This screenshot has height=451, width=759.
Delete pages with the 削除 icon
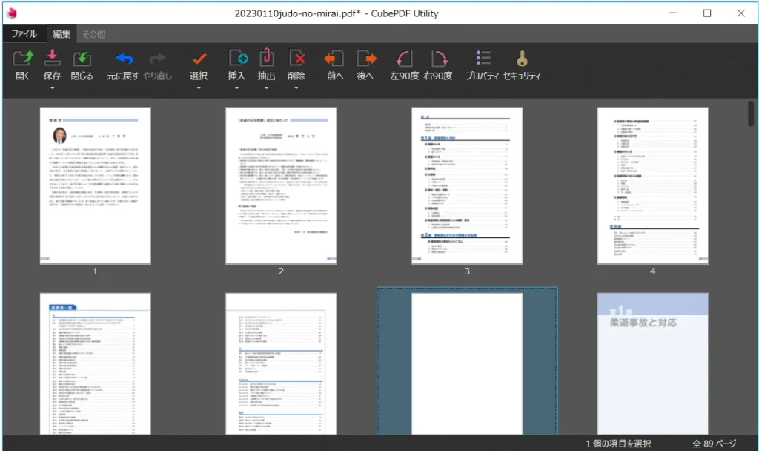(x=296, y=59)
